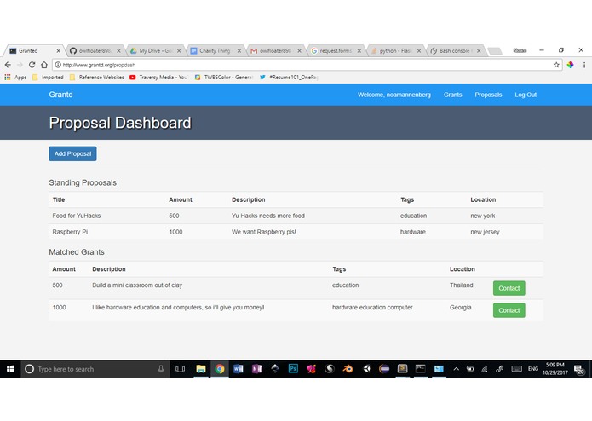The height and width of the screenshot is (421, 592).
Task: Show hidden system tray icons
Action: click(x=456, y=369)
